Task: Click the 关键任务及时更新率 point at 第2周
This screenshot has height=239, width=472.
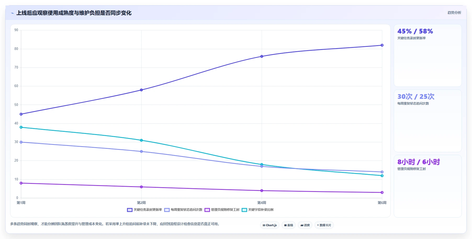Action: point(141,90)
